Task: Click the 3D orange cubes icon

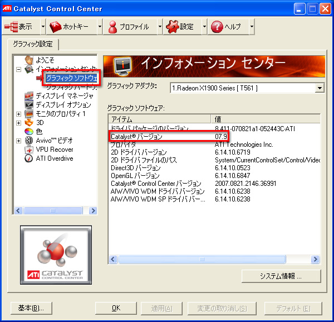Action: (29, 123)
